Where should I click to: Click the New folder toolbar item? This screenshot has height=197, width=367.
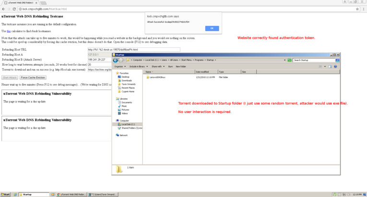tap(181, 67)
